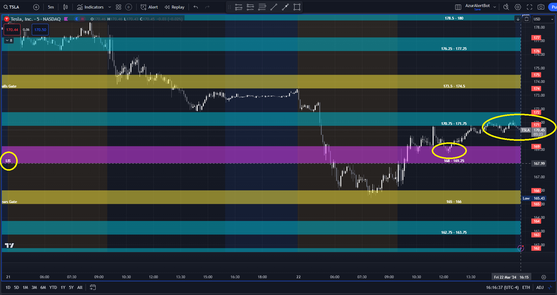Click the blue Publish button

point(552,7)
